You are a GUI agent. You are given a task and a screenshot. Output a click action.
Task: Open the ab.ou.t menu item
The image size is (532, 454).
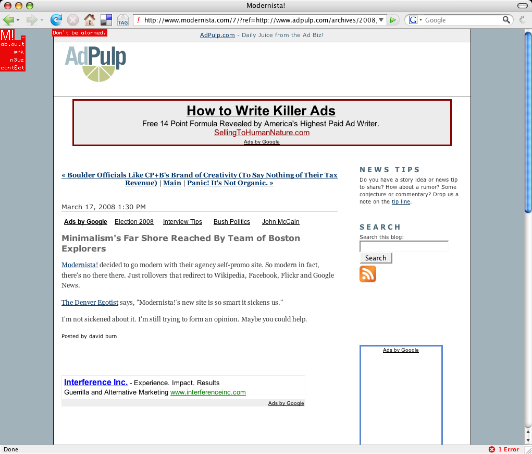tap(13, 44)
